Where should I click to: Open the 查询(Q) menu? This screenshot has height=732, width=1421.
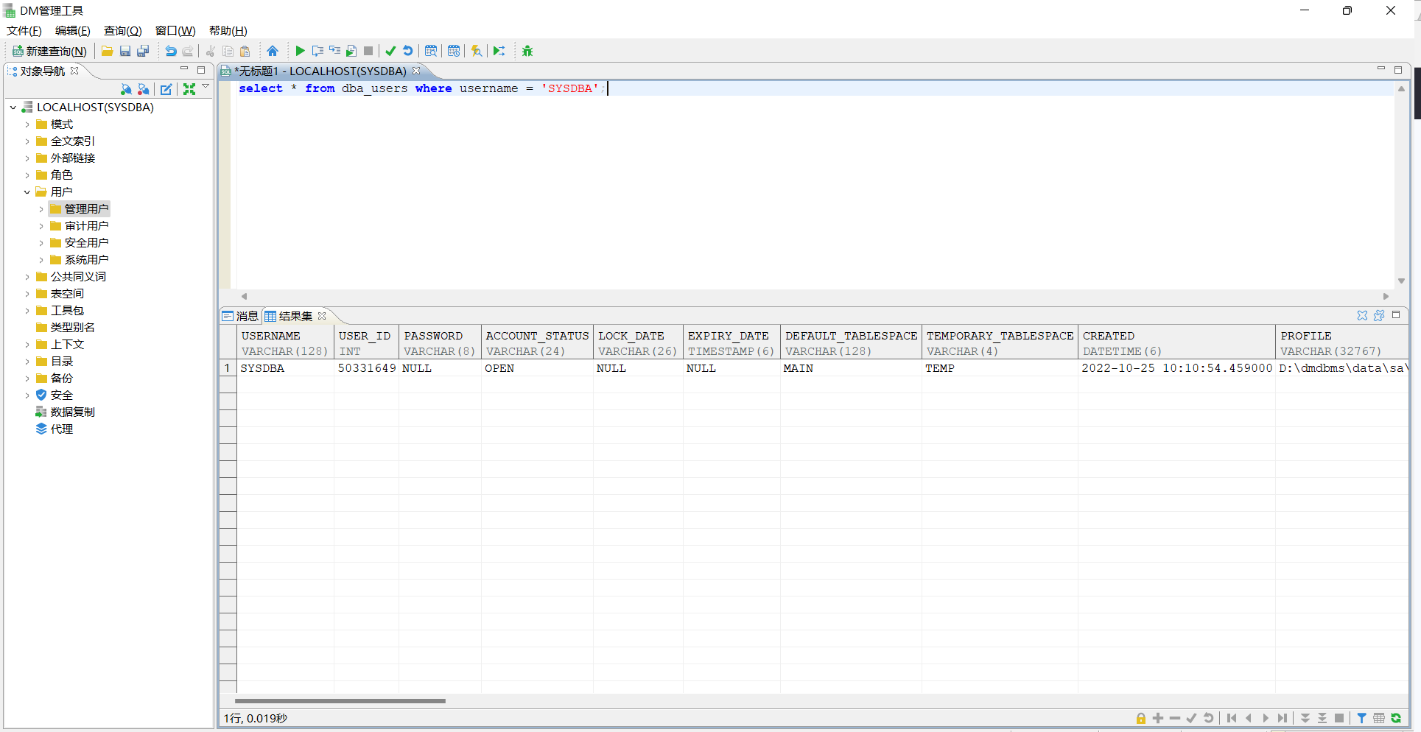[x=122, y=30]
